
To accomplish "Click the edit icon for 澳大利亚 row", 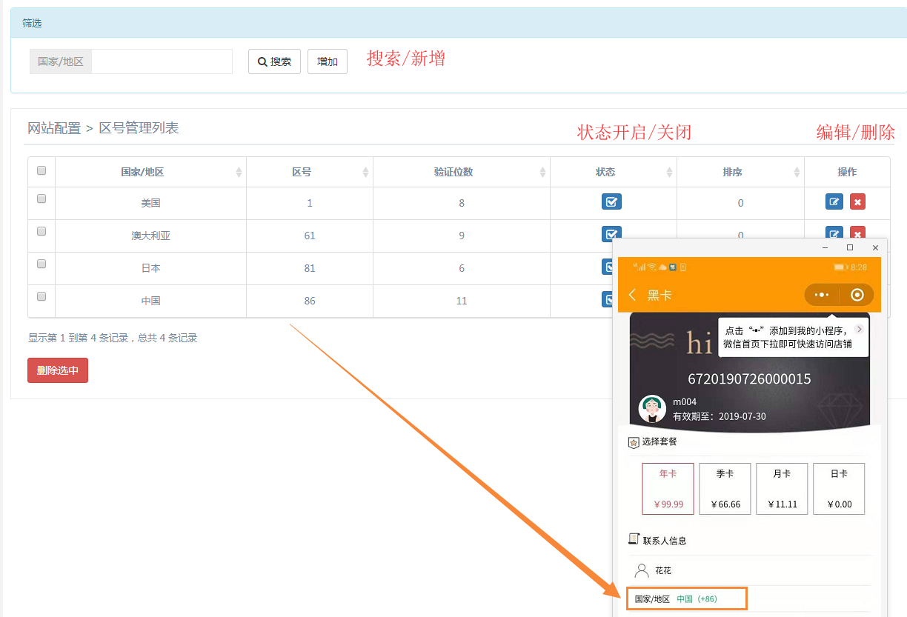I will (x=834, y=233).
